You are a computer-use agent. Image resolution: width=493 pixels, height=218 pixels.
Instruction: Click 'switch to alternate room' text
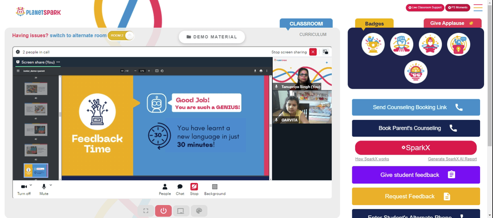coord(78,35)
